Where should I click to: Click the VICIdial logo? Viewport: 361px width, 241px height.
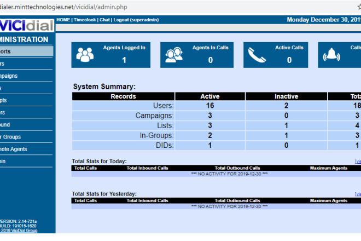click(27, 25)
